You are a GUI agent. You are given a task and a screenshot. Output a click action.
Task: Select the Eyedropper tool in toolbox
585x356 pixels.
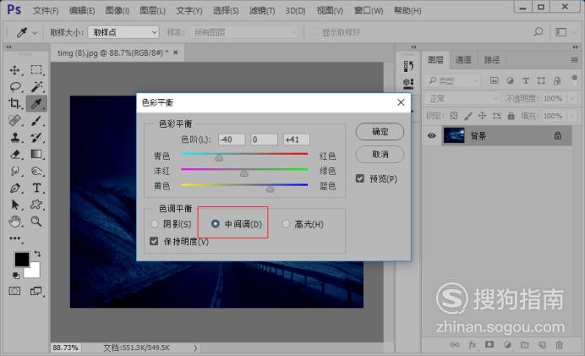coord(36,103)
